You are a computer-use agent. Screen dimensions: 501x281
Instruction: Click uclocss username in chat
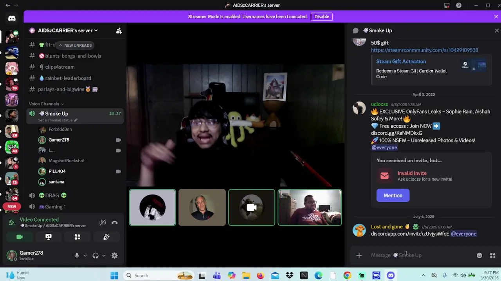point(379,105)
